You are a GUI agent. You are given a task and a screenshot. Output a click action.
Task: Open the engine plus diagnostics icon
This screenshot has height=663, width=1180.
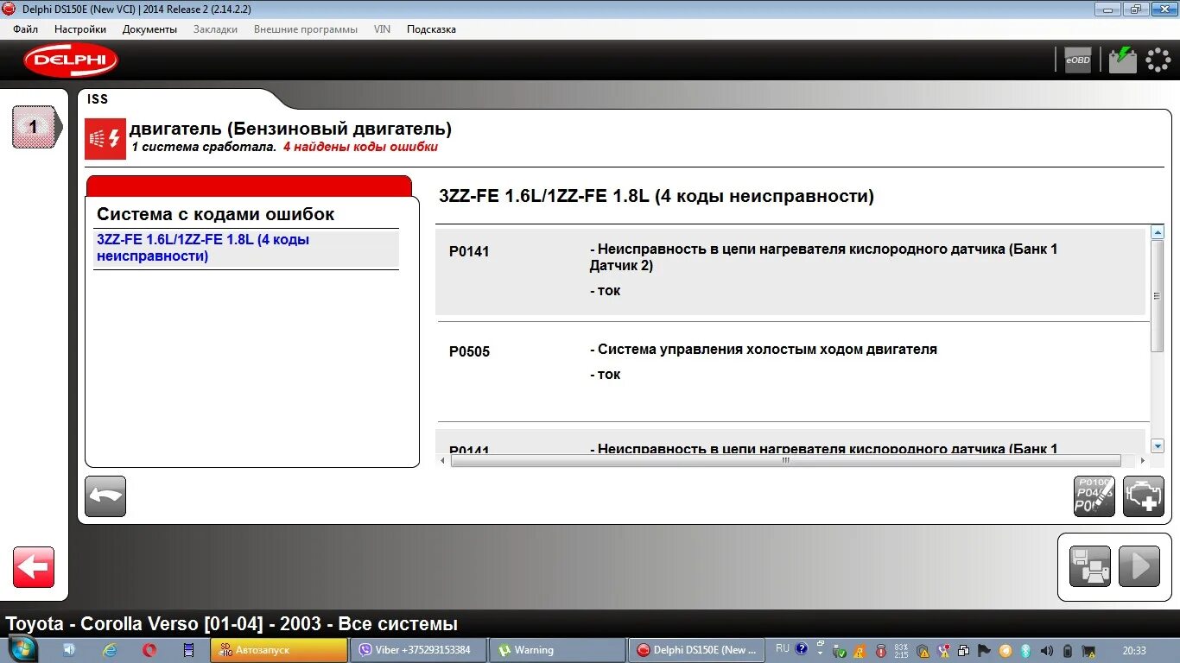[x=1144, y=496]
